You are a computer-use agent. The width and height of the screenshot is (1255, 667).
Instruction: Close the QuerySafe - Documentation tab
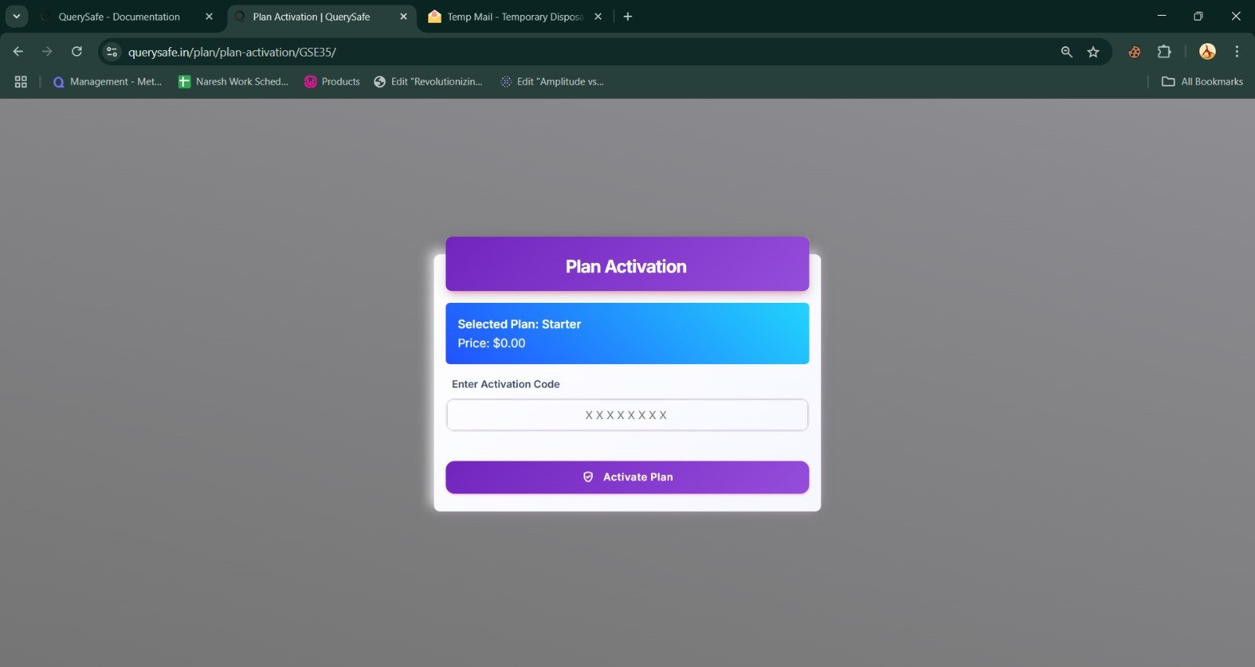pyautogui.click(x=209, y=16)
